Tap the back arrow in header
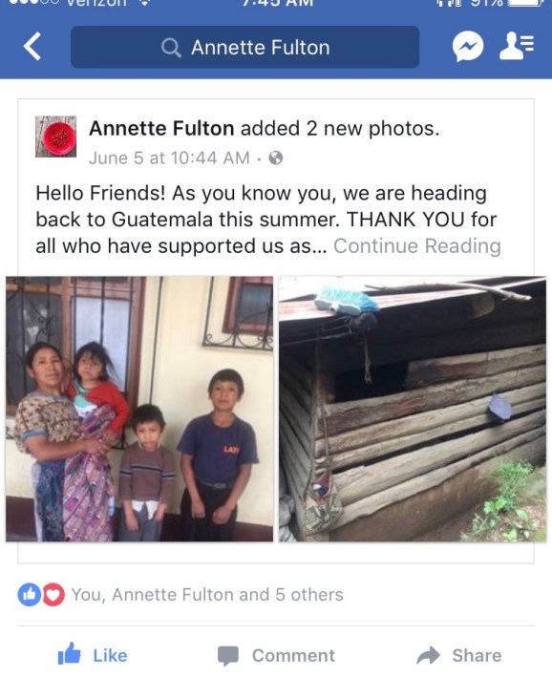The image size is (552, 677). tap(32, 46)
